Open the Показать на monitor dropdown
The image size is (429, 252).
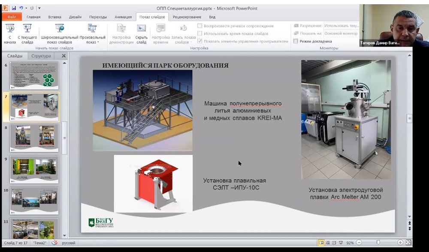[x=341, y=33]
